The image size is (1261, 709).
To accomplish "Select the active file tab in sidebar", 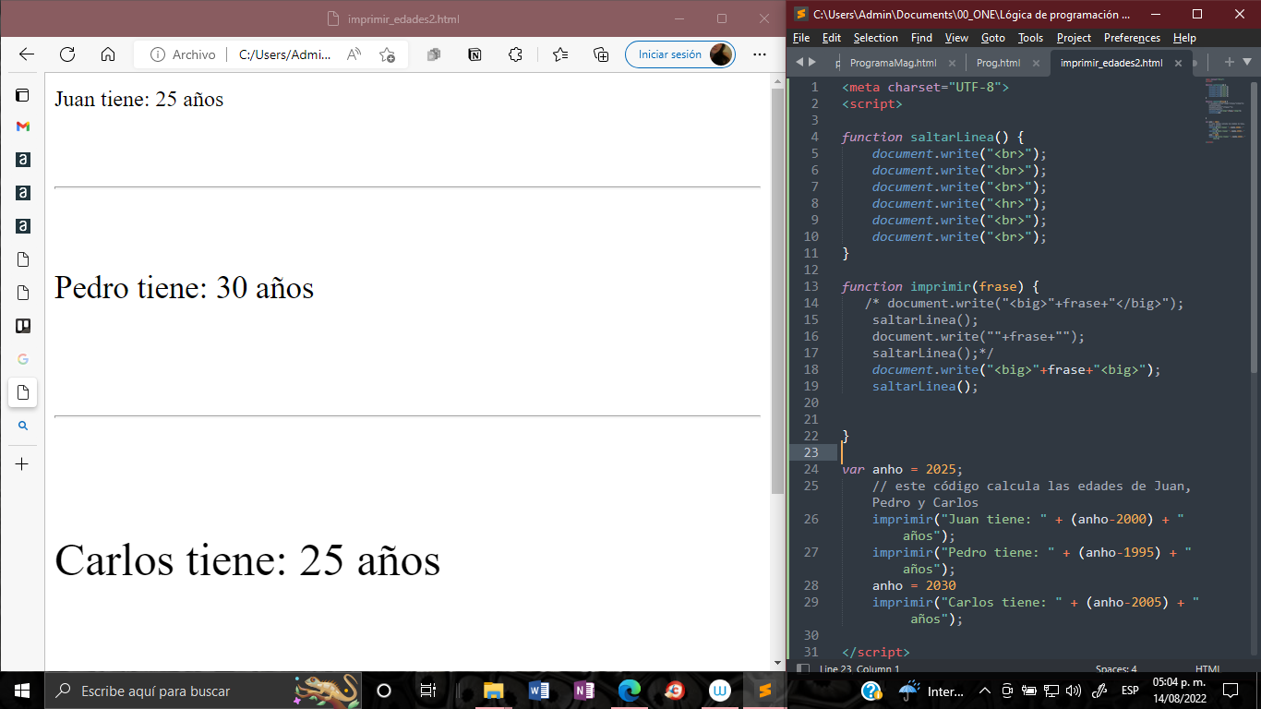I will 23,392.
